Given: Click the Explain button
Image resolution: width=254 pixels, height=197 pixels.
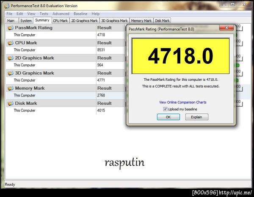Looking at the screenshot, I should click(x=196, y=117).
